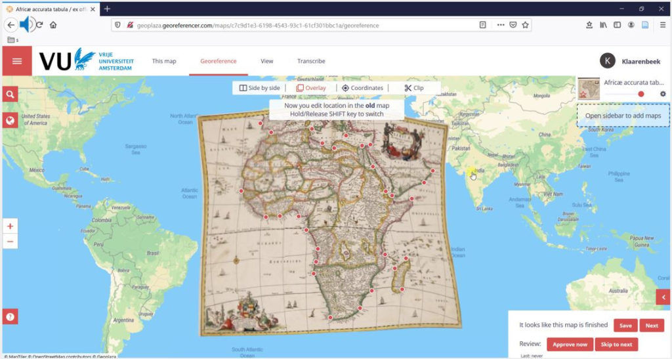Expand the sidebar with red chevron arrow
Screen dimensions: 672x359
pyautogui.click(x=663, y=297)
